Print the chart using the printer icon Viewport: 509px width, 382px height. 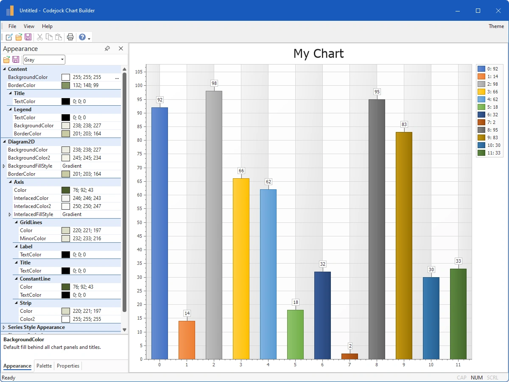coord(70,37)
